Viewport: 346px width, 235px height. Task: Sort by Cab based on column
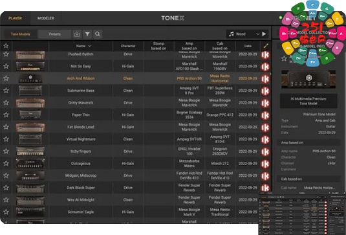tap(220, 46)
